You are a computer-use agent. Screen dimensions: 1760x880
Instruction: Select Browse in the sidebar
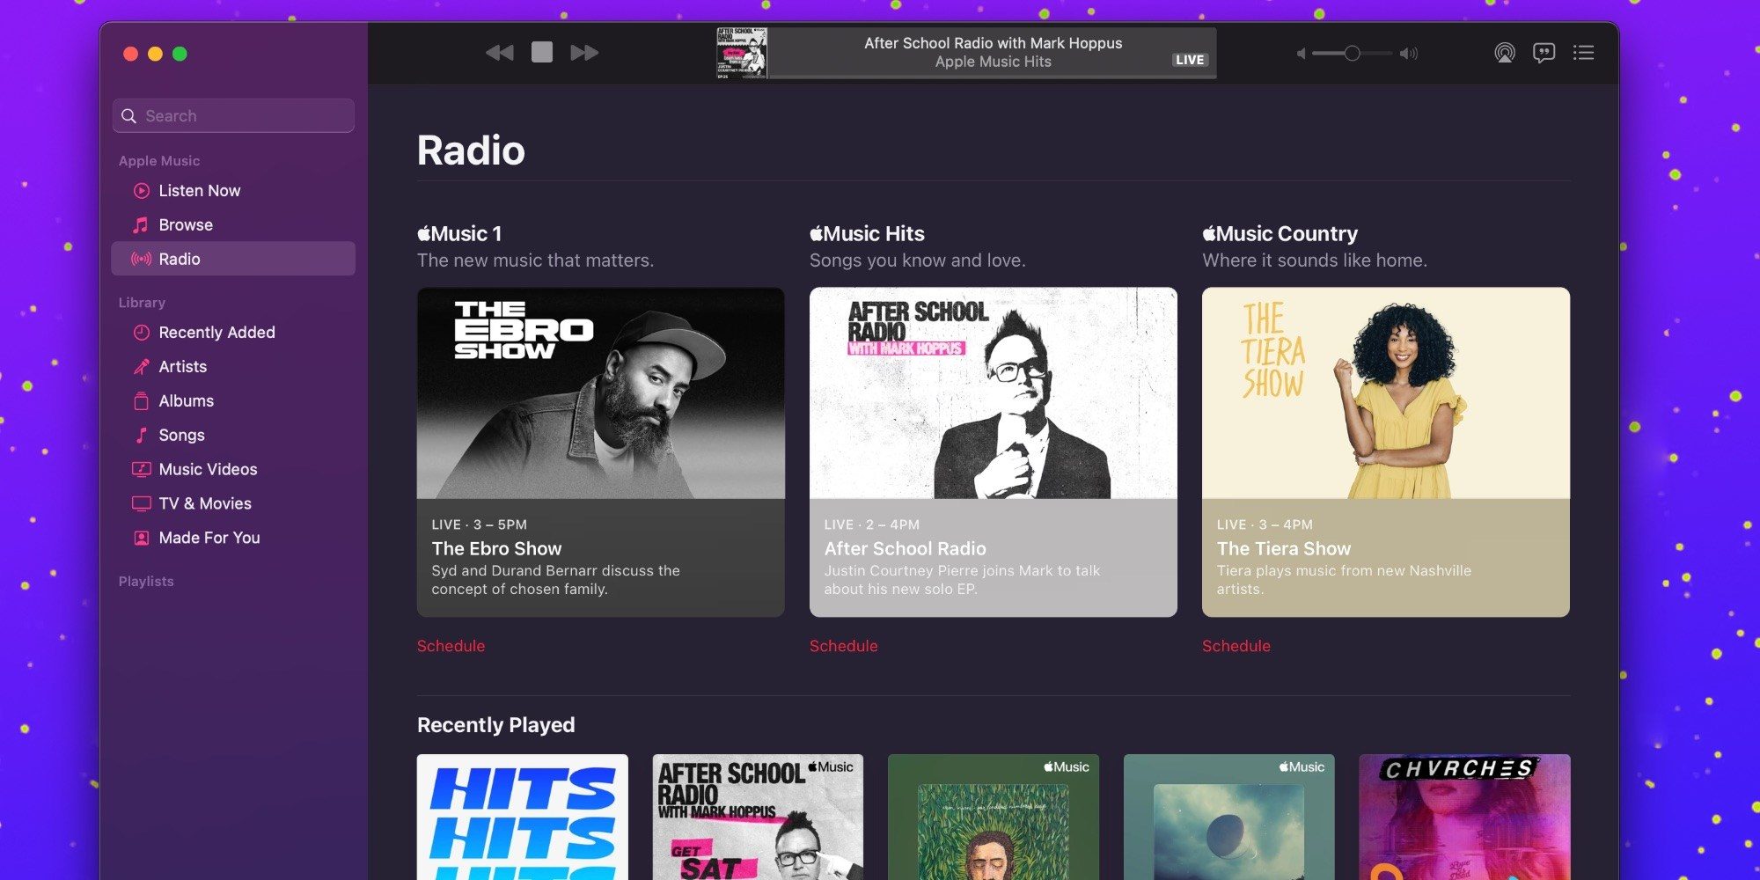[x=185, y=225]
